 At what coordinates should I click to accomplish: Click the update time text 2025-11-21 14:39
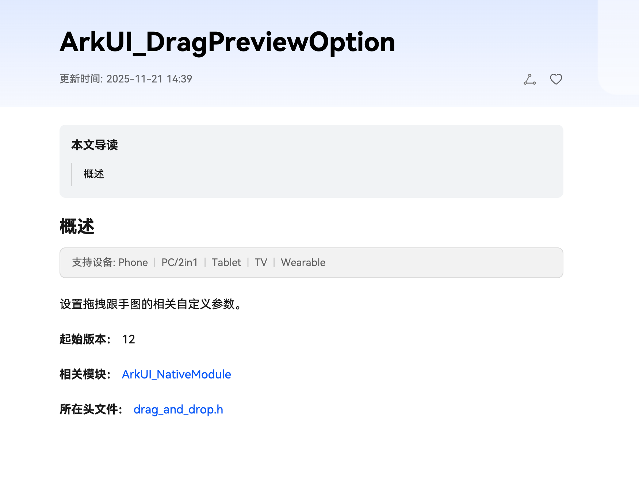(149, 79)
